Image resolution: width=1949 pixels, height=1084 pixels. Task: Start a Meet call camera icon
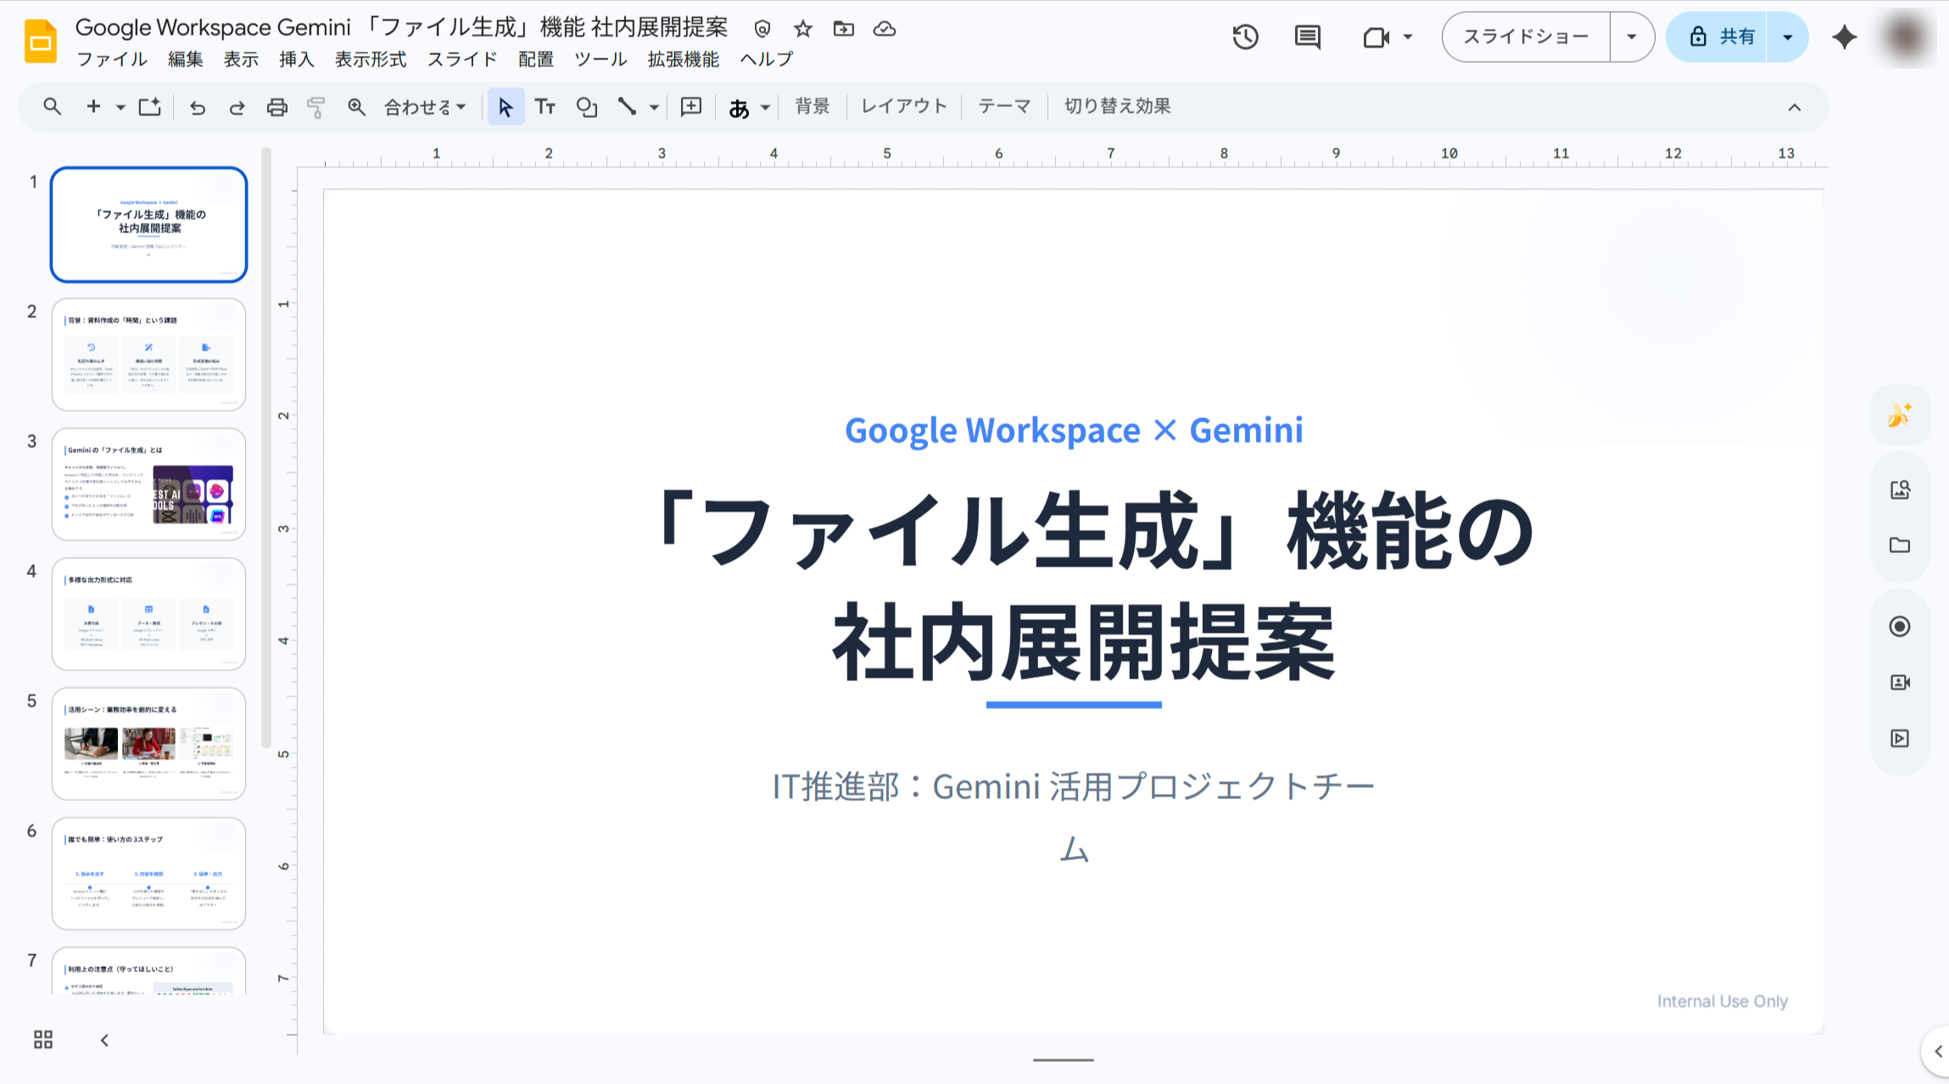point(1377,37)
